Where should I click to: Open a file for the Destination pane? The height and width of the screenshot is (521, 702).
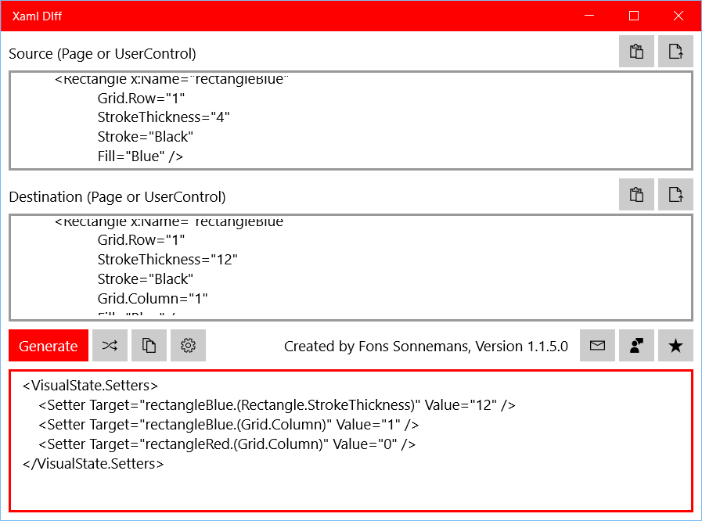[x=675, y=194]
